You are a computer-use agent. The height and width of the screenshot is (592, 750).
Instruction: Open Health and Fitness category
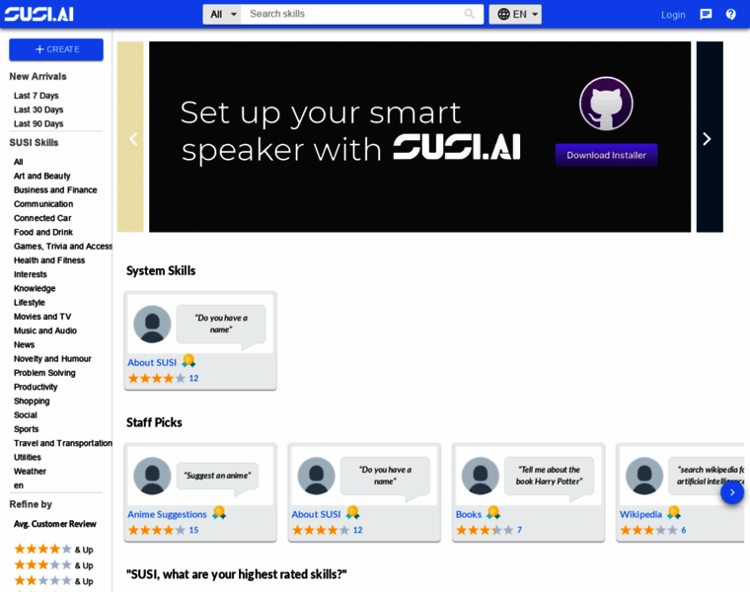49,260
